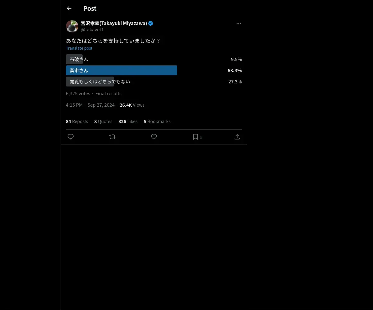Like the post with heart icon

click(154, 137)
